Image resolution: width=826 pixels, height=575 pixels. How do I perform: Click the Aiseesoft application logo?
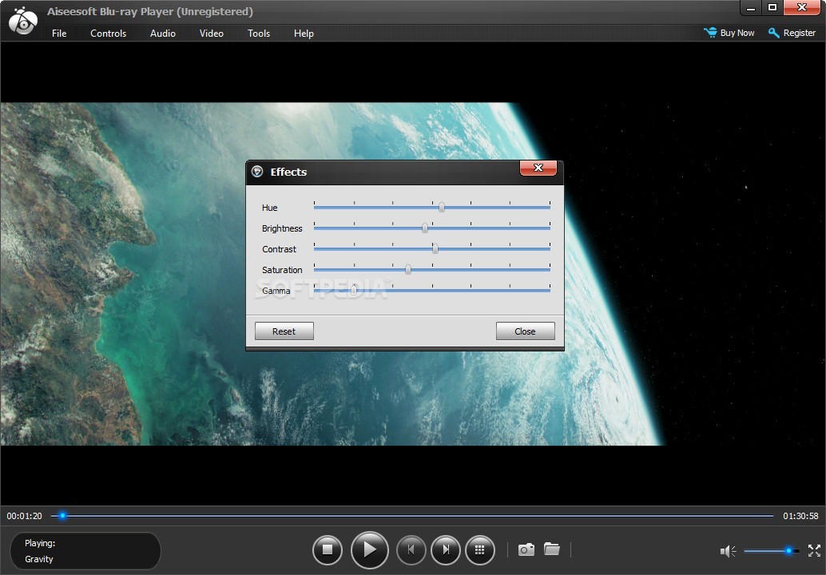point(22,21)
